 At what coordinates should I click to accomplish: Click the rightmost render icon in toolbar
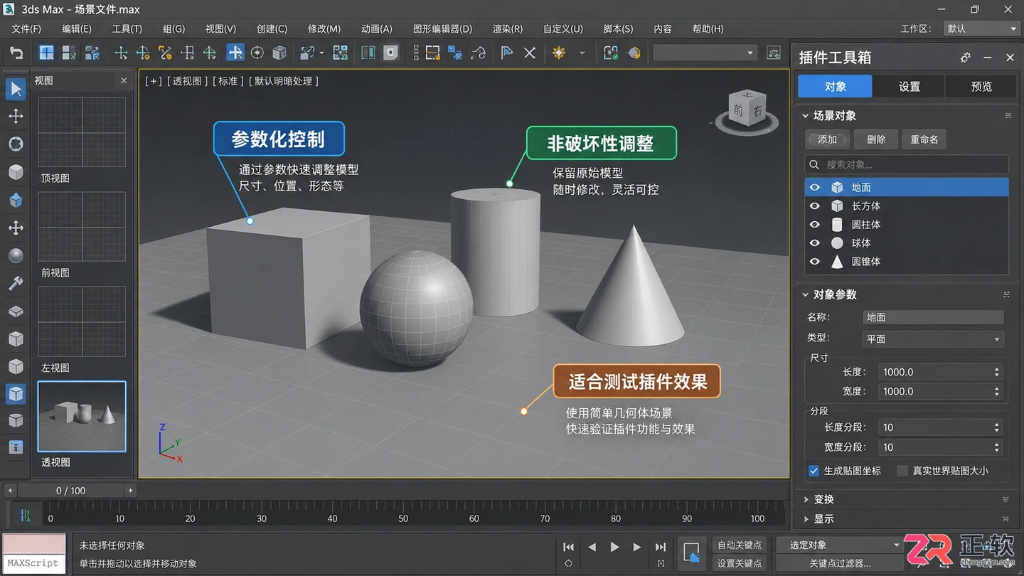774,53
